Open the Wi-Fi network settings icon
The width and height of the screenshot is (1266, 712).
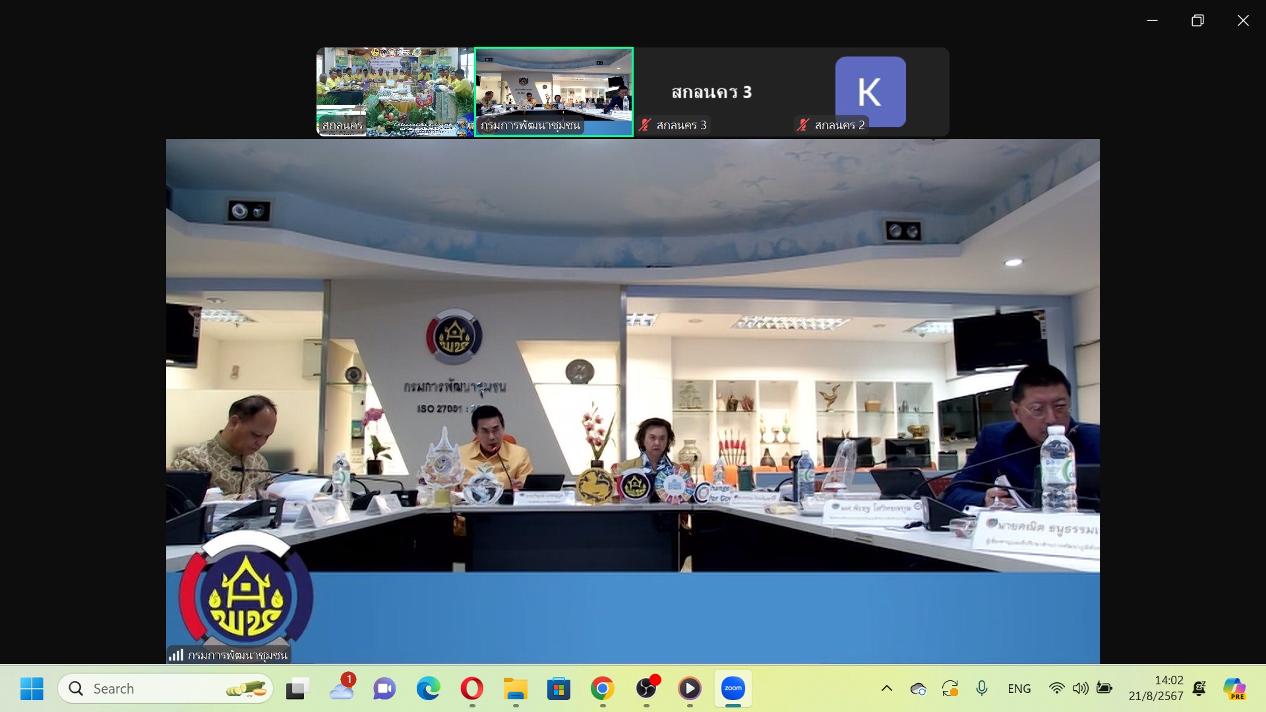click(1056, 689)
